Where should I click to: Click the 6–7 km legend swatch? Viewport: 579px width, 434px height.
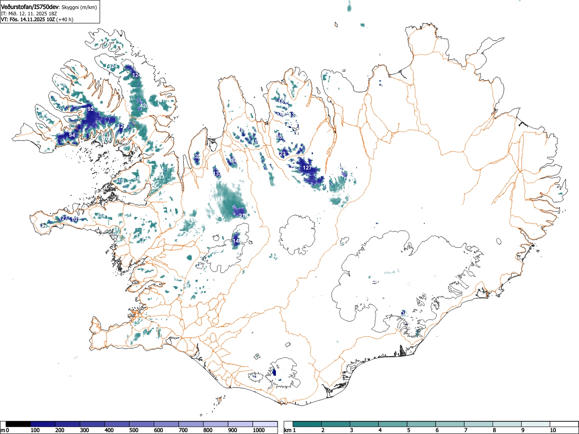(450, 424)
